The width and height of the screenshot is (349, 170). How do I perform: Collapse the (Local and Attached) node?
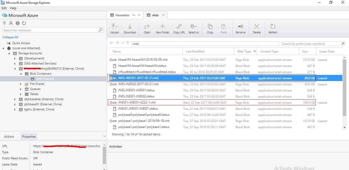click(4, 48)
